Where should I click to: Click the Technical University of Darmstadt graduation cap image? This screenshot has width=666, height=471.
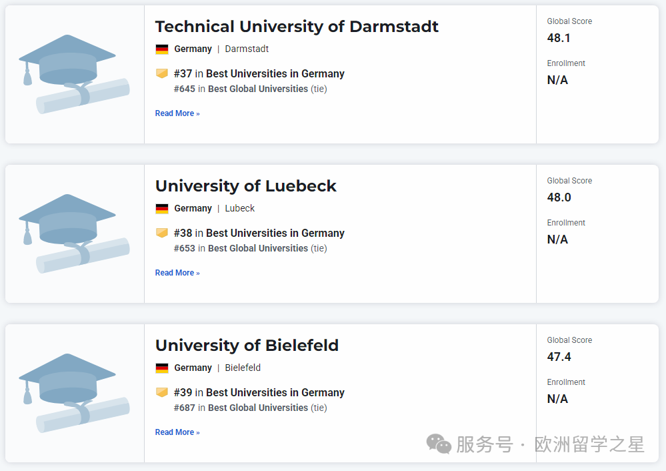(74, 74)
